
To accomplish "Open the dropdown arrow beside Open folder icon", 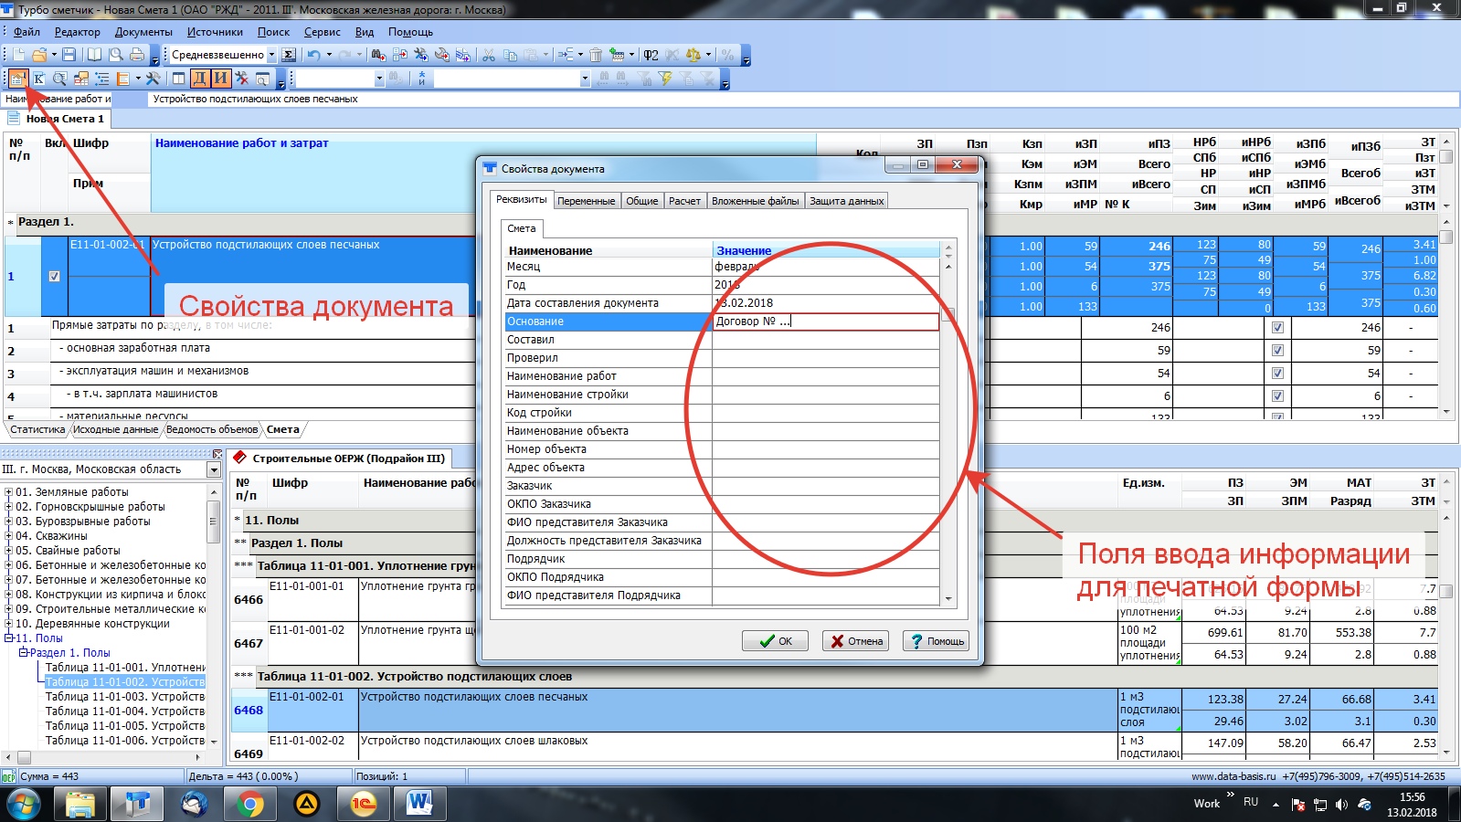I will (x=54, y=55).
